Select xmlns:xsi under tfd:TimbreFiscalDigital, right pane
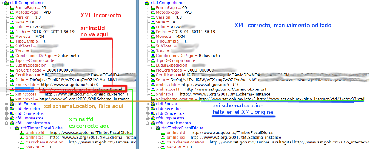The width and height of the screenshot is (376, 149). (224, 137)
